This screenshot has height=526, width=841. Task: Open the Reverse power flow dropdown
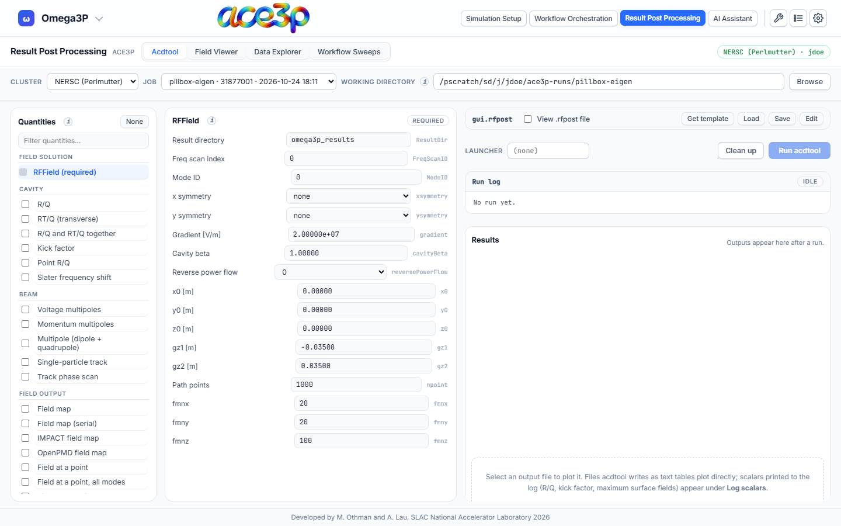pyautogui.click(x=331, y=272)
